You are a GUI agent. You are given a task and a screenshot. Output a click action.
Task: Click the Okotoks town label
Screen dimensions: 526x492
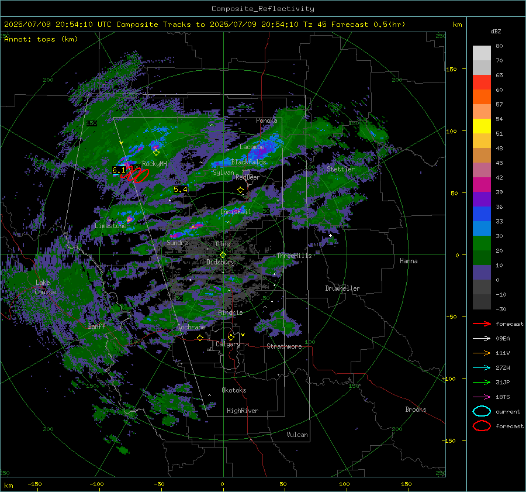[234, 390]
